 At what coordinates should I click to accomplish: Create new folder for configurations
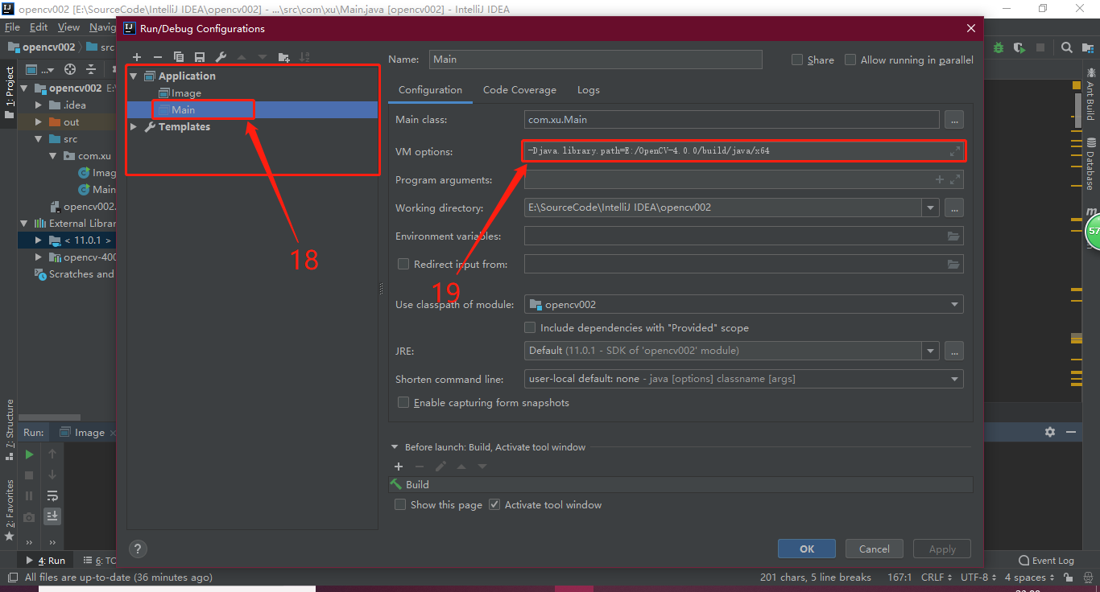283,57
